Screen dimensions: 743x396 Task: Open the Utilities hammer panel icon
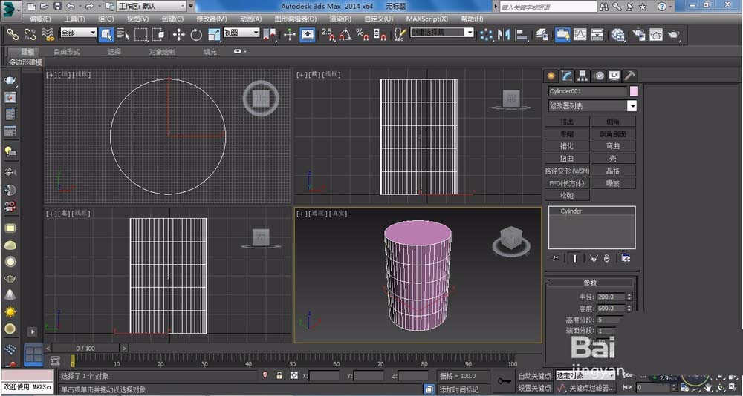point(629,76)
